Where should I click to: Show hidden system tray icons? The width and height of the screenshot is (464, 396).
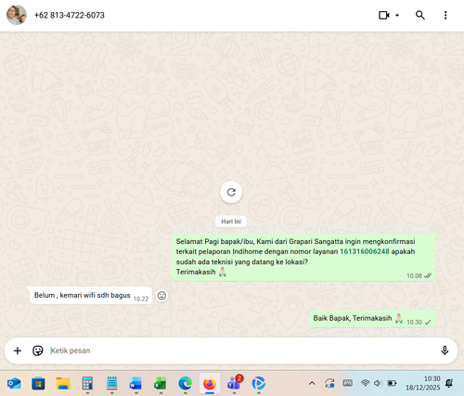(x=312, y=383)
